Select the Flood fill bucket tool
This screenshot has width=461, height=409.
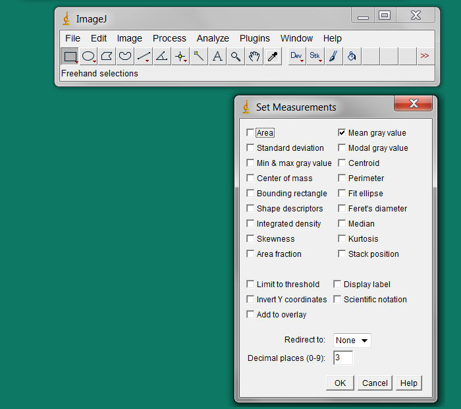coord(352,56)
